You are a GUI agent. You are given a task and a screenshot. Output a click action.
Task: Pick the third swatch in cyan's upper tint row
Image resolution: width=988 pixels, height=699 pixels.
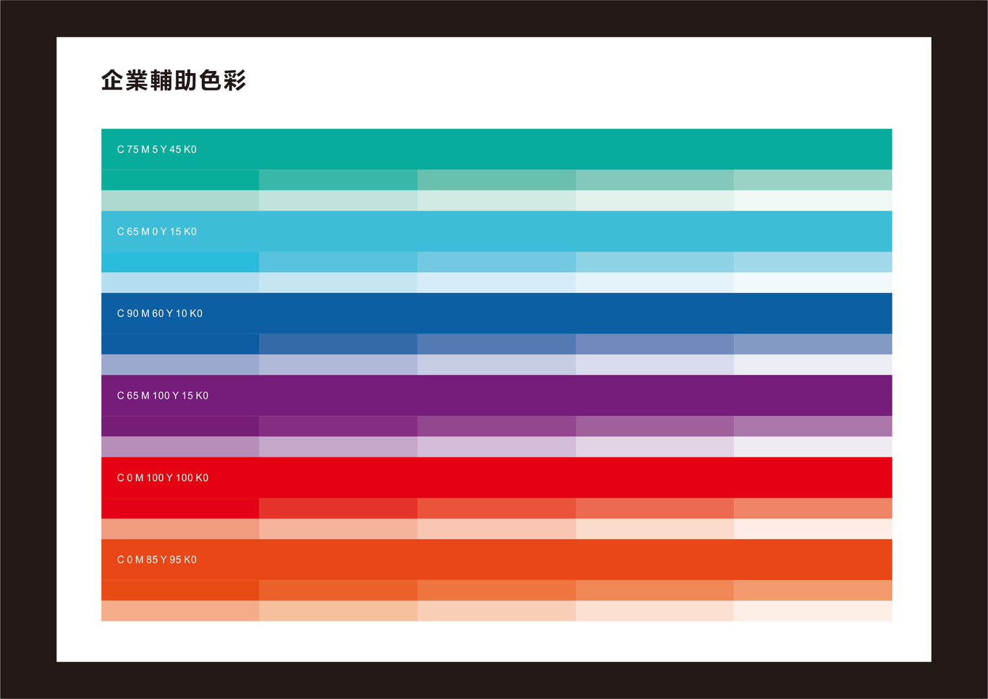[497, 262]
